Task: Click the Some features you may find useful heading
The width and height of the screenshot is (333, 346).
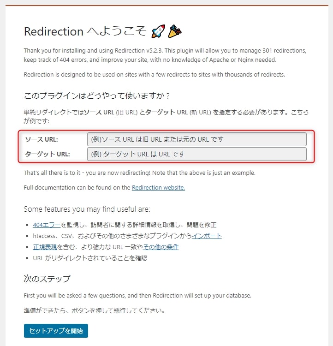Action: point(87,209)
